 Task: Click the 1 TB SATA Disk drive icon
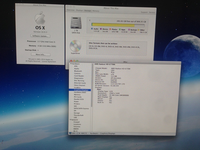(x=76, y=23)
